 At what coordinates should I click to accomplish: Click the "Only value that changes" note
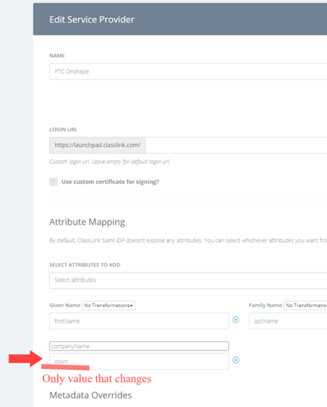pyautogui.click(x=96, y=379)
